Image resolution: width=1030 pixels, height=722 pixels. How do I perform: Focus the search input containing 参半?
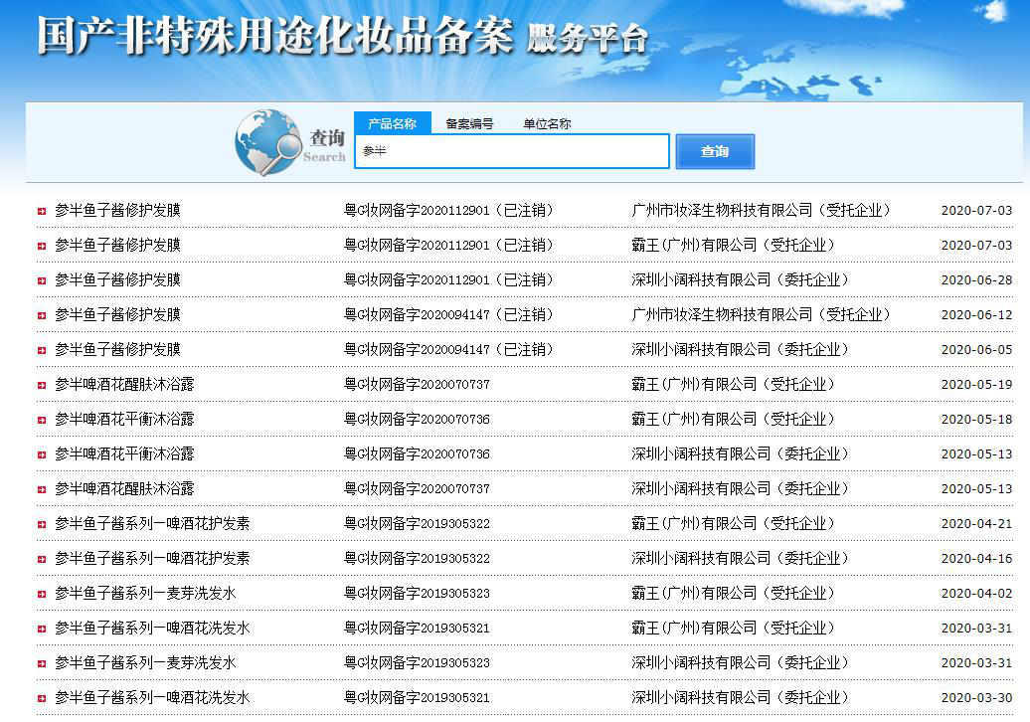pos(512,151)
